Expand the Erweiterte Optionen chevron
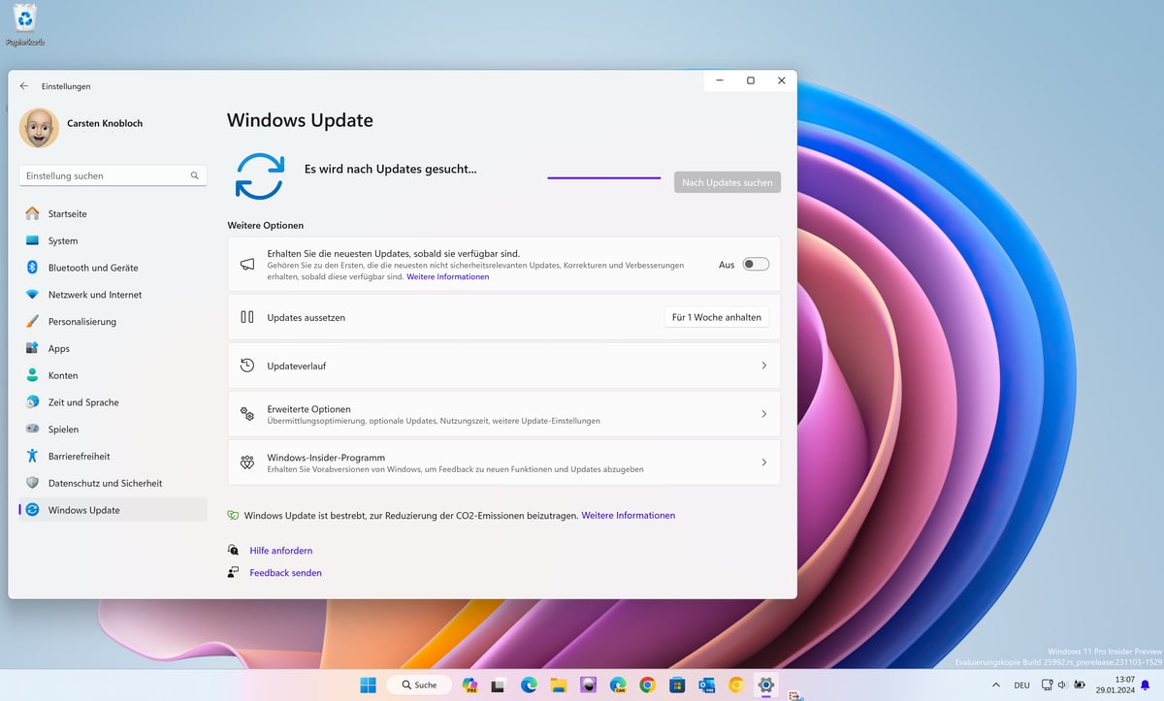This screenshot has height=701, width=1164. 764,414
